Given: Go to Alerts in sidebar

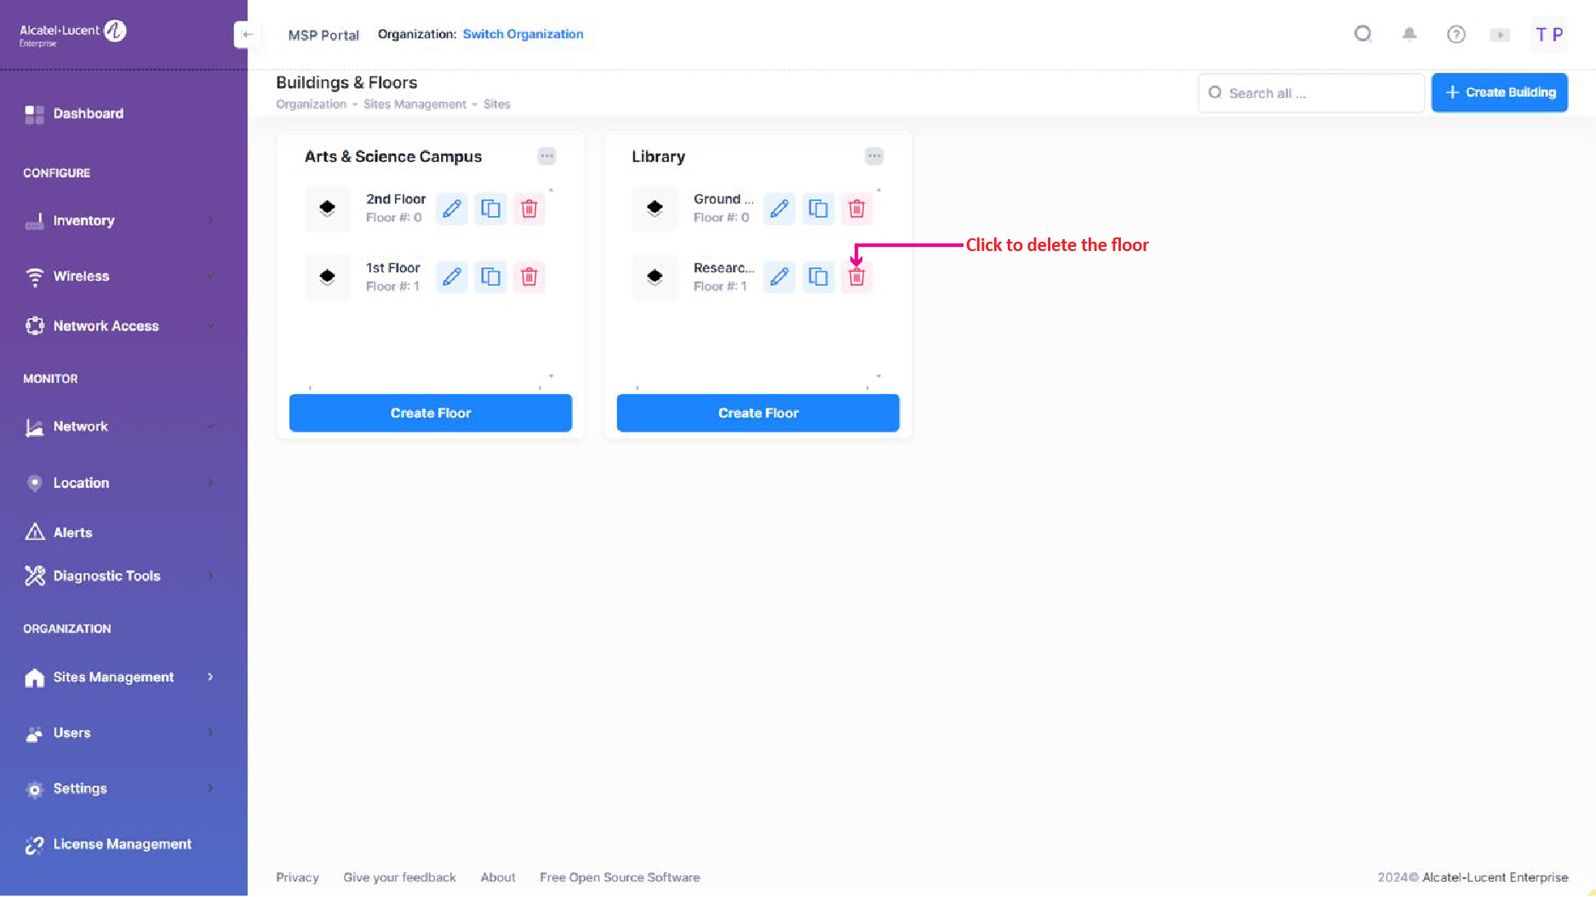Looking at the screenshot, I should (72, 532).
